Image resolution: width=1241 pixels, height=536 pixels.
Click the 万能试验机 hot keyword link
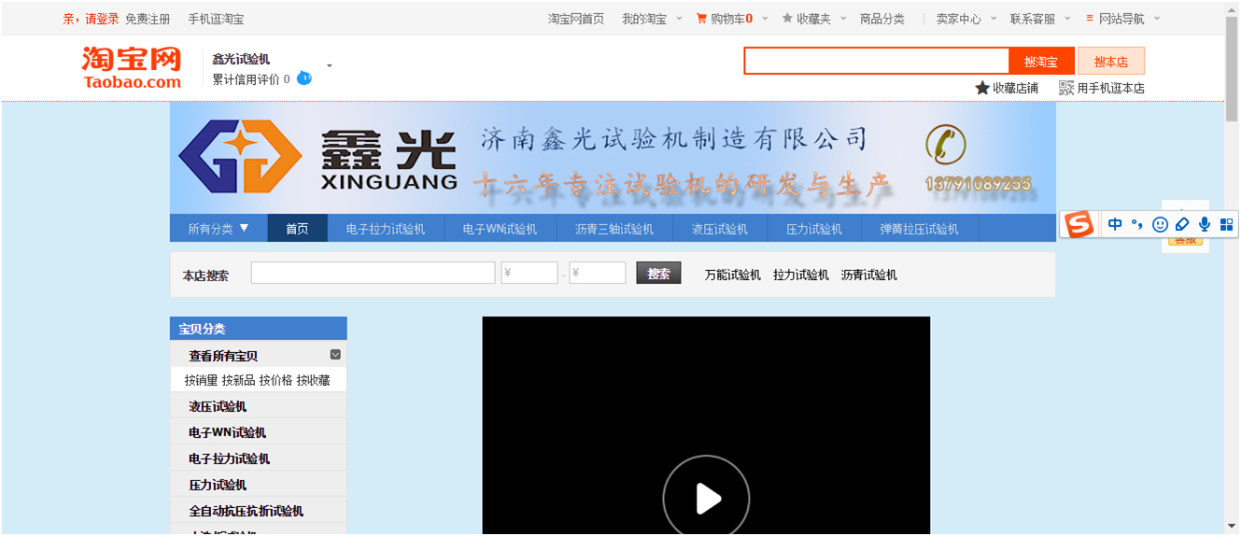732,275
